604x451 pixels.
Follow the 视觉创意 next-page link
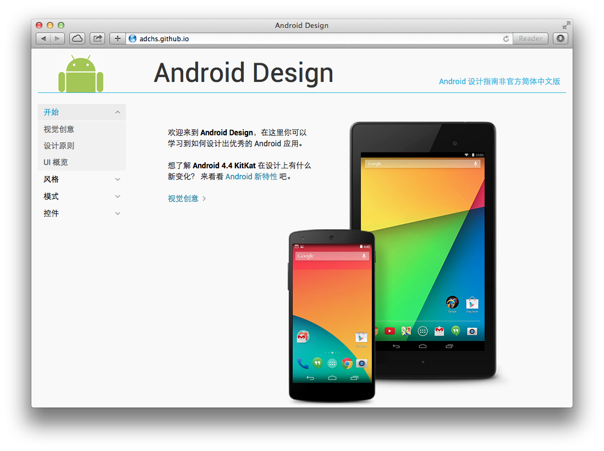coord(183,199)
